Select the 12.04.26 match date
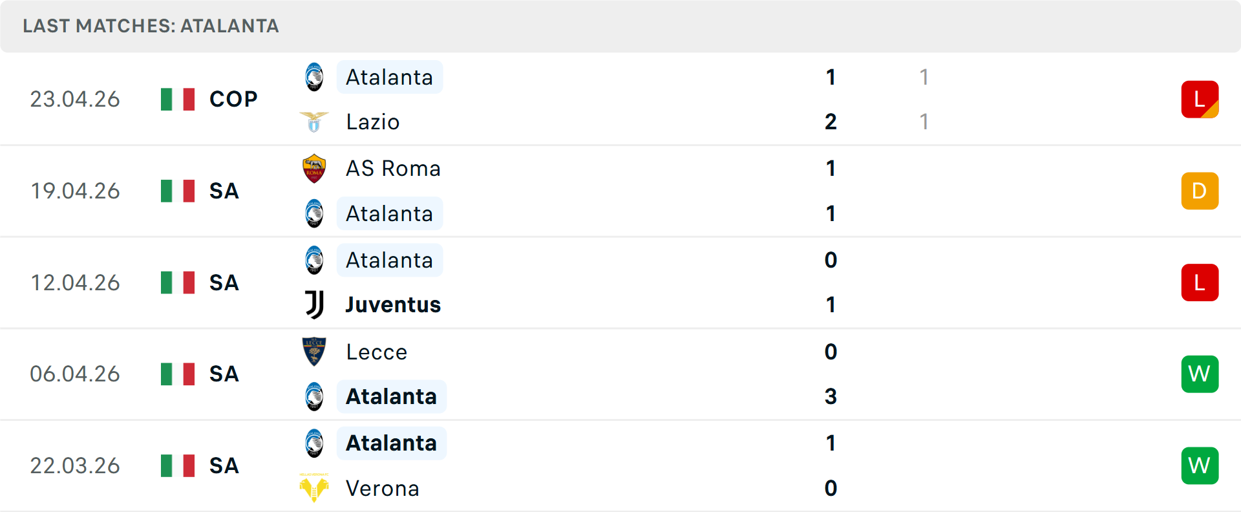 coord(75,283)
